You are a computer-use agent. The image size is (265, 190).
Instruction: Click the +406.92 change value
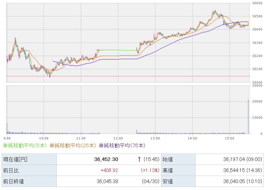(109, 170)
